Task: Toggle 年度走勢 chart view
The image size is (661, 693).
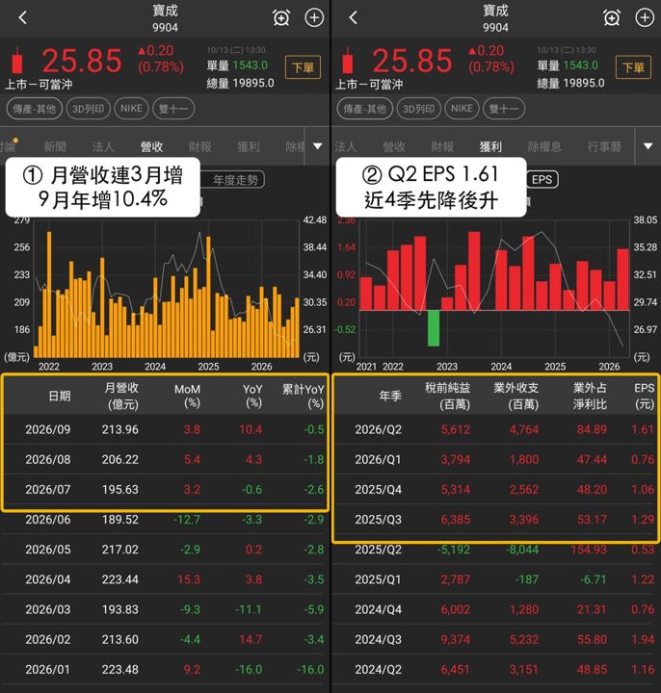Action: 233,180
